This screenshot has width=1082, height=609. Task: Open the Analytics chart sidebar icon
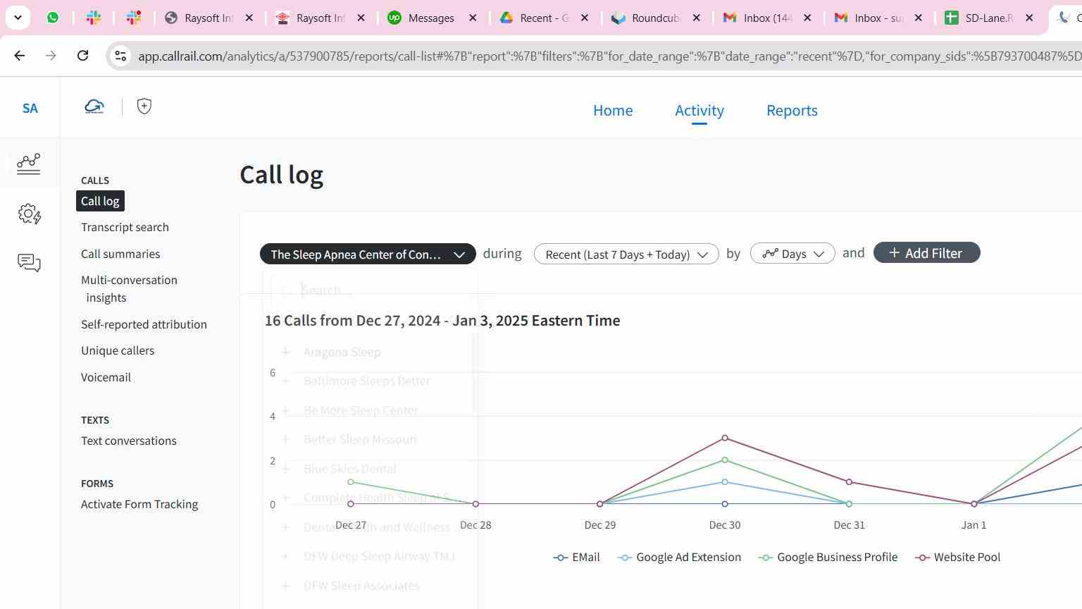click(29, 164)
